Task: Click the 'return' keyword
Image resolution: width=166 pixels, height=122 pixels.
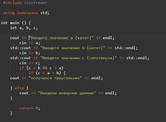Action: click(x=26, y=108)
